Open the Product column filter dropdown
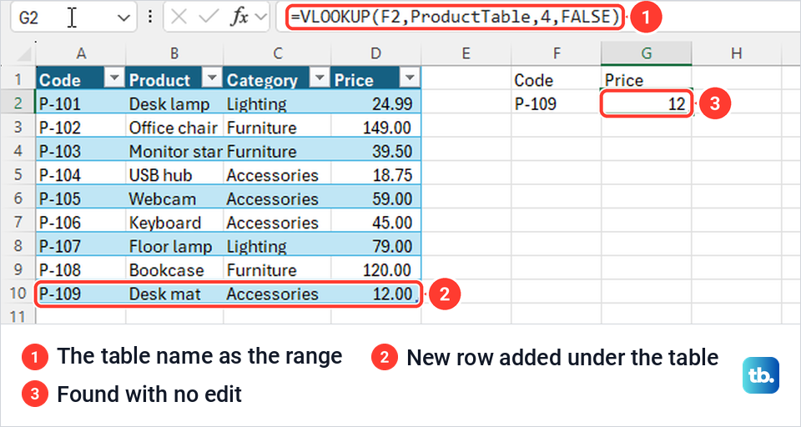 (x=212, y=78)
